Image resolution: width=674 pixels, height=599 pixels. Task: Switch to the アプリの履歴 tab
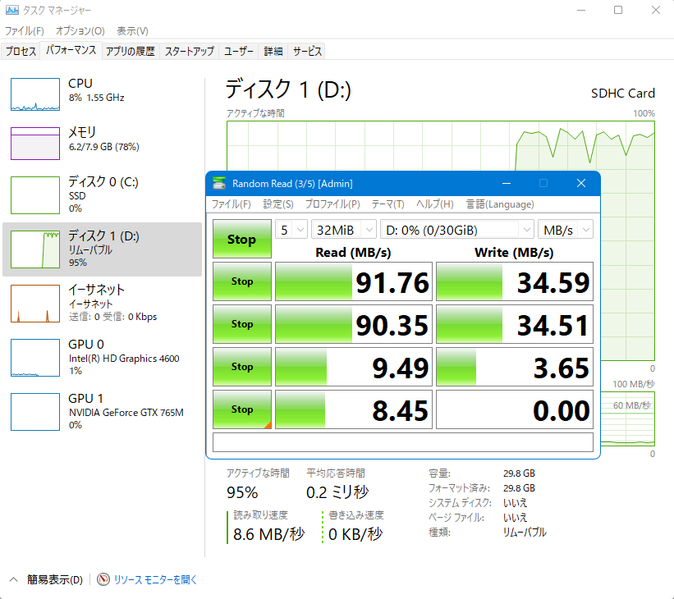131,51
